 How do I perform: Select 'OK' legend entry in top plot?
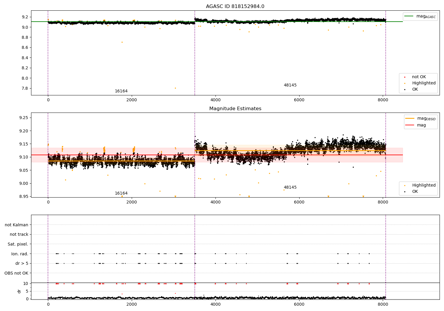pos(415,89)
